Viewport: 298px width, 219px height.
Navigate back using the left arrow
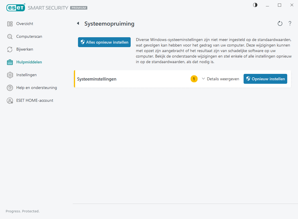coord(78,23)
